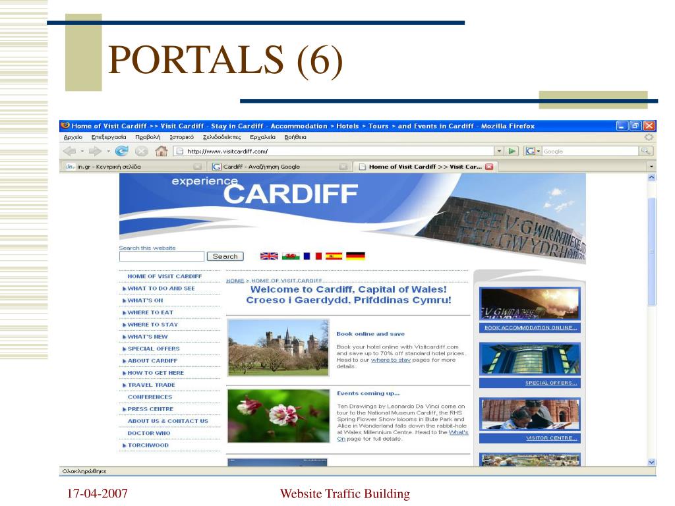Click the Google search input box
This screenshot has height=506, width=675.
(x=590, y=151)
